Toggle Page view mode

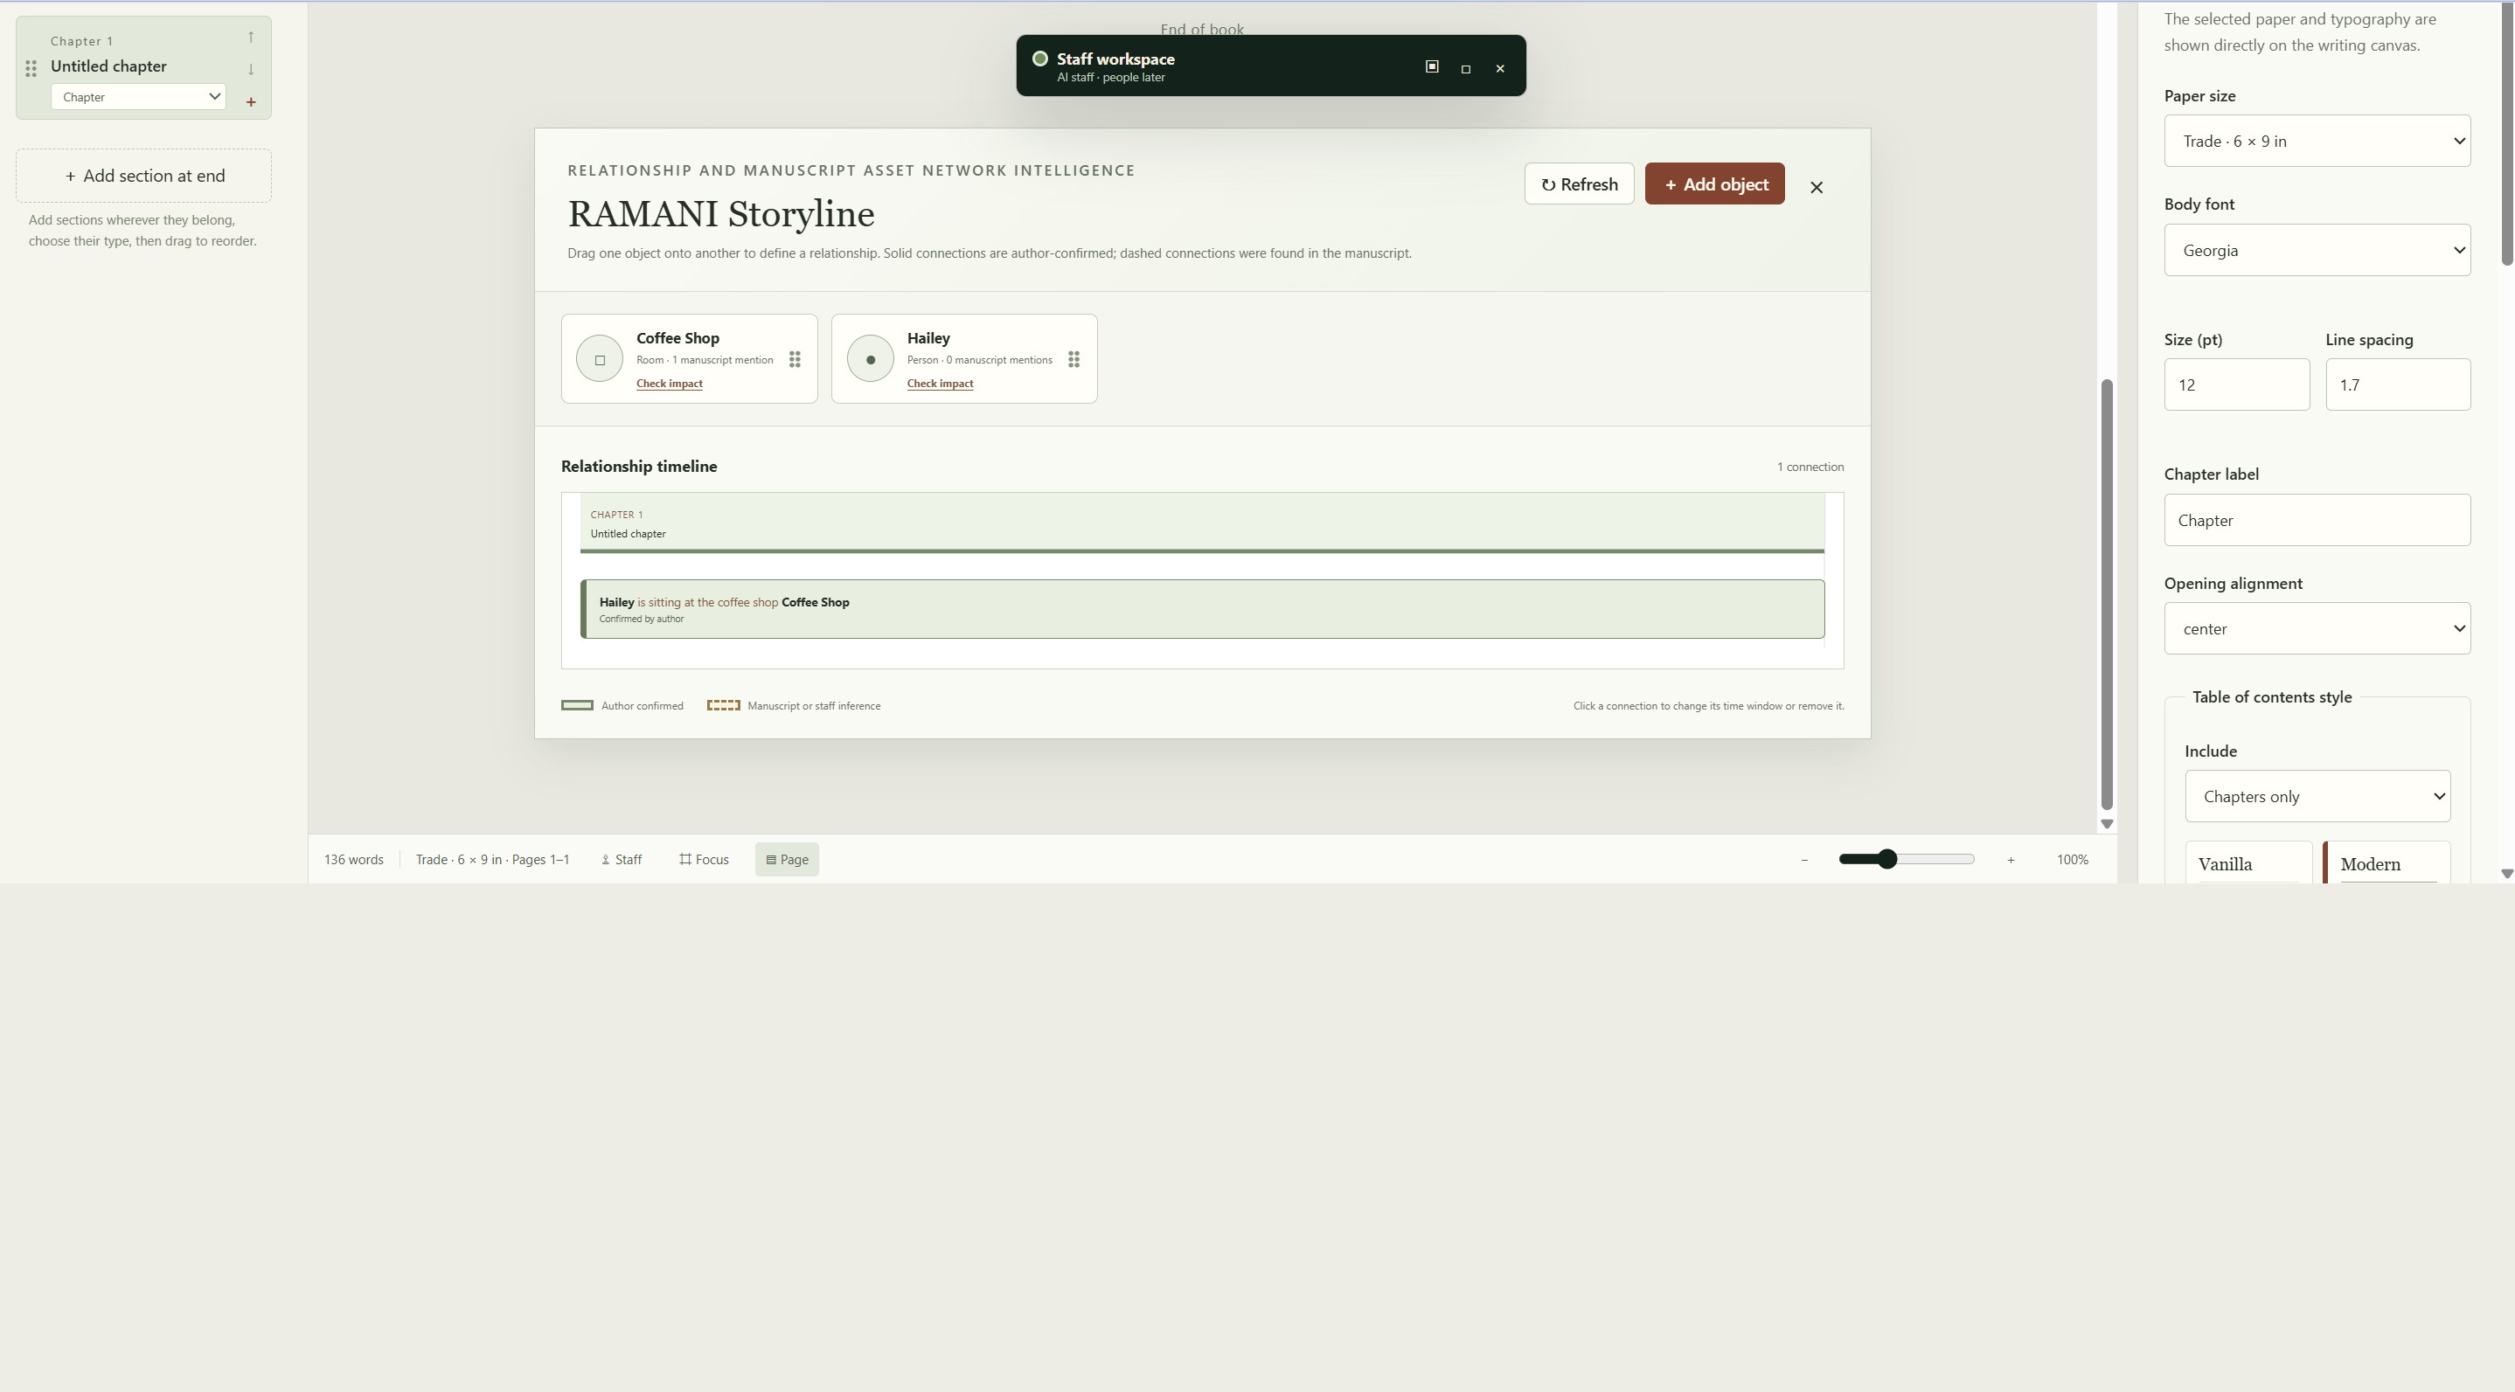(787, 860)
